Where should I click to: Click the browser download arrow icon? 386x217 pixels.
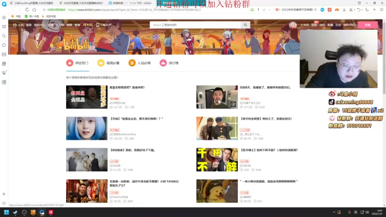pos(344,10)
